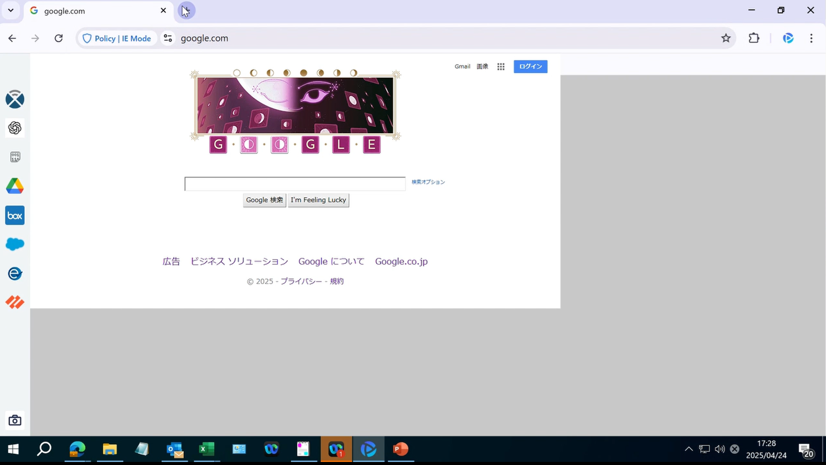
Task: Click the Policy | IE Mode badge
Action: pyautogui.click(x=117, y=38)
